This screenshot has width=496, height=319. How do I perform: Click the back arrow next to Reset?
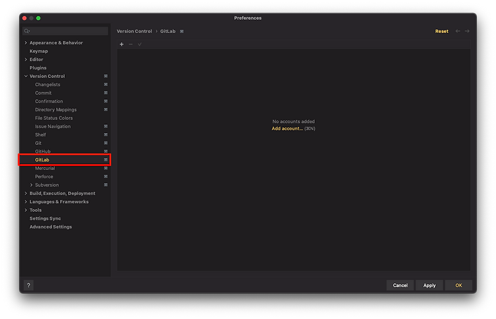pyautogui.click(x=458, y=31)
